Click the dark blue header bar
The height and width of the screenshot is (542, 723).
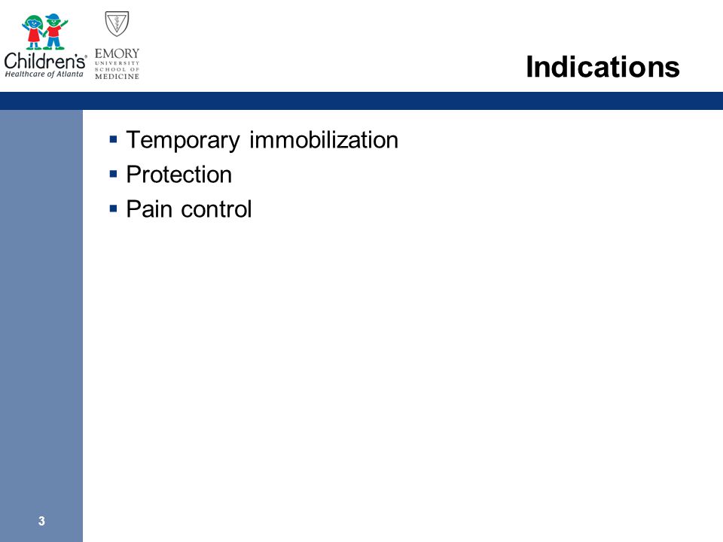pyautogui.click(x=361, y=100)
